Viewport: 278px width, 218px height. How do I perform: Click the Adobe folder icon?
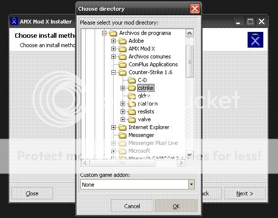point(123,41)
